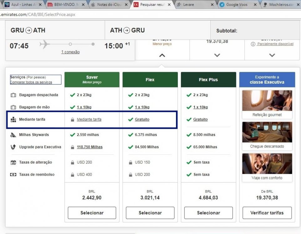The width and height of the screenshot is (301, 234).
Task: Expand the 19.370,38 fare column chevron
Action: (217, 55)
